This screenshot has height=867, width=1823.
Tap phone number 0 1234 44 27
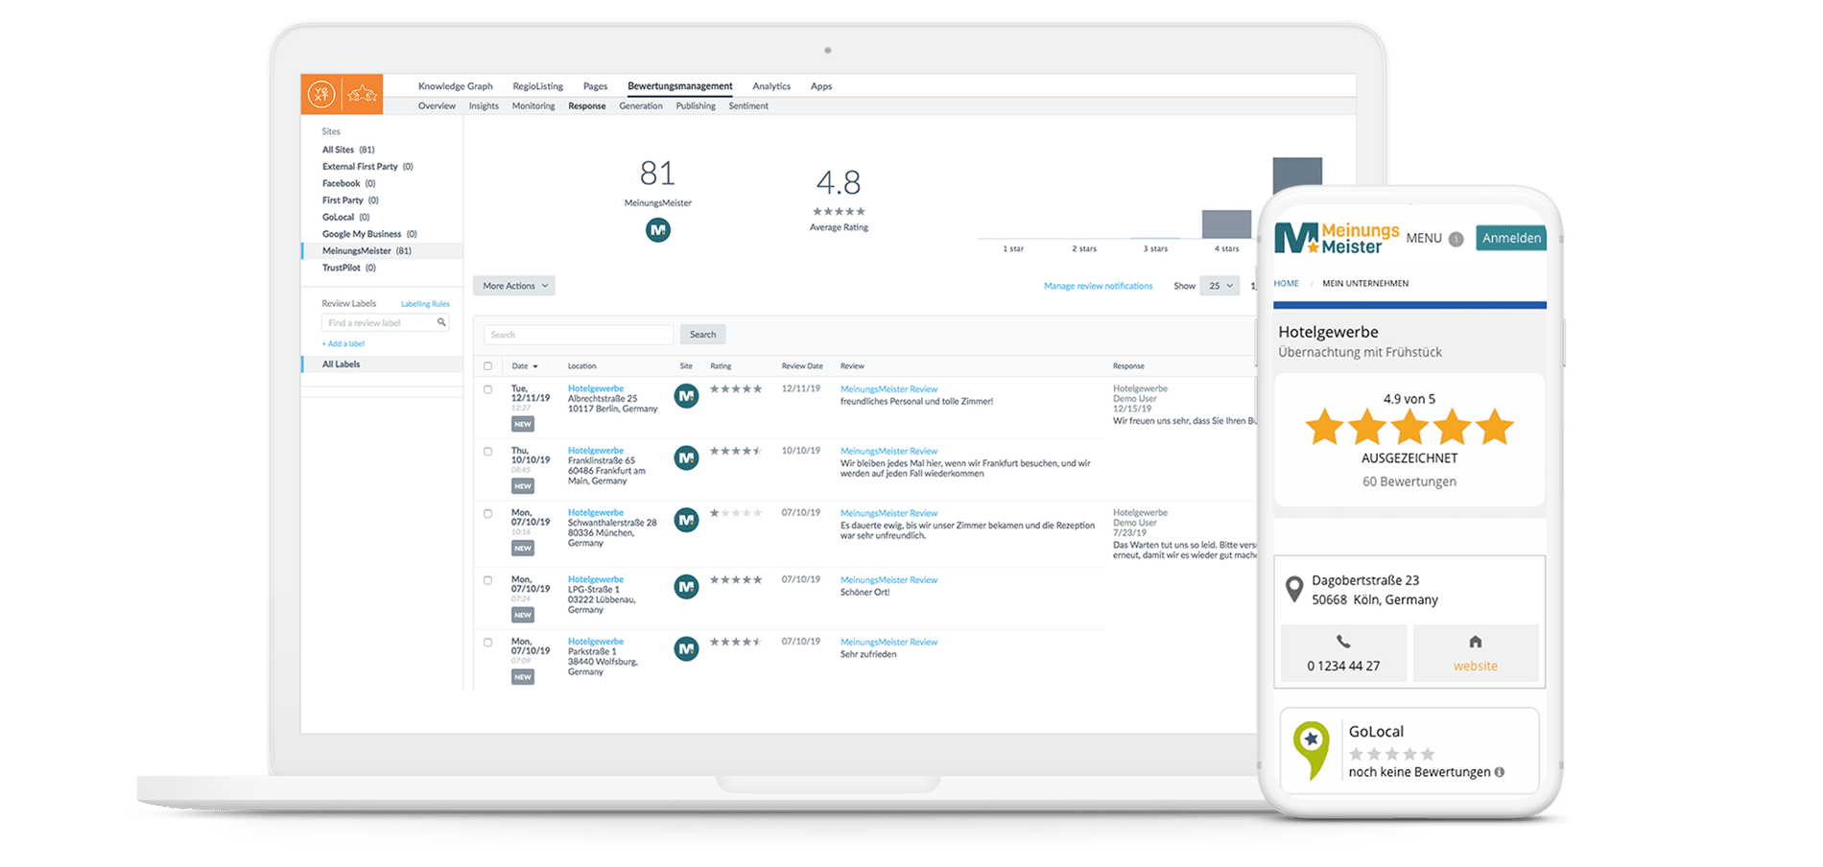[1343, 666]
